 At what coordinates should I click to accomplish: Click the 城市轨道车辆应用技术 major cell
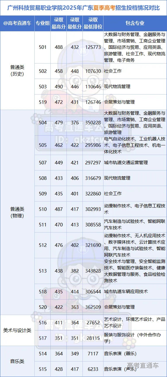pyautogui.click(x=135, y=292)
